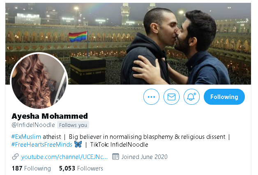Click the butterfly emoji in bio
258x175 pixels.
click(x=78, y=144)
